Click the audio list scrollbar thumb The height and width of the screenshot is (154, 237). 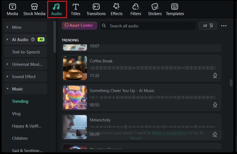click(x=231, y=83)
